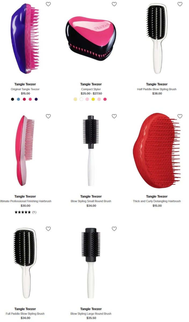
Task: View the five-star rating for Finishing Hairbrush
Action: (25, 212)
